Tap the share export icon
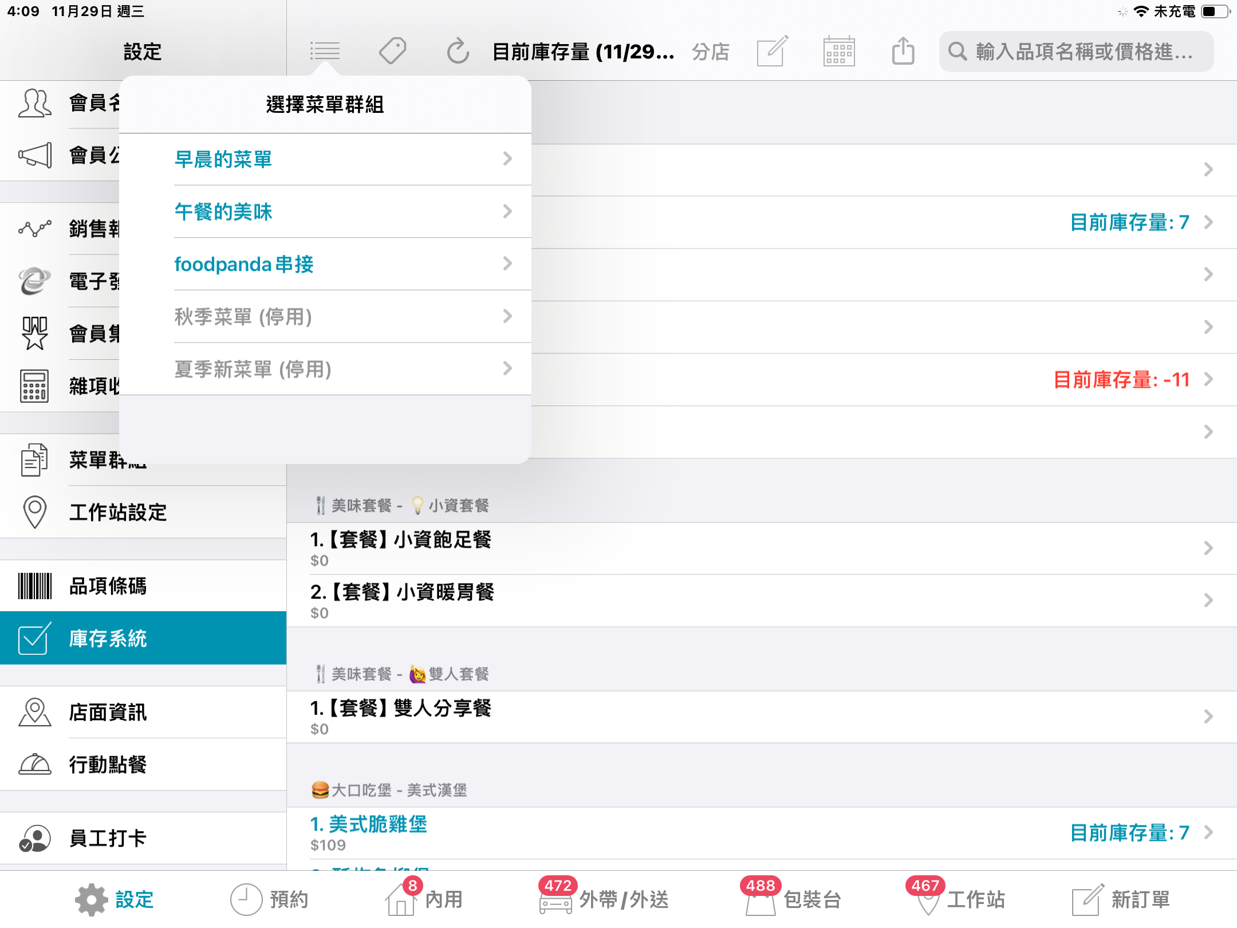 point(903,50)
